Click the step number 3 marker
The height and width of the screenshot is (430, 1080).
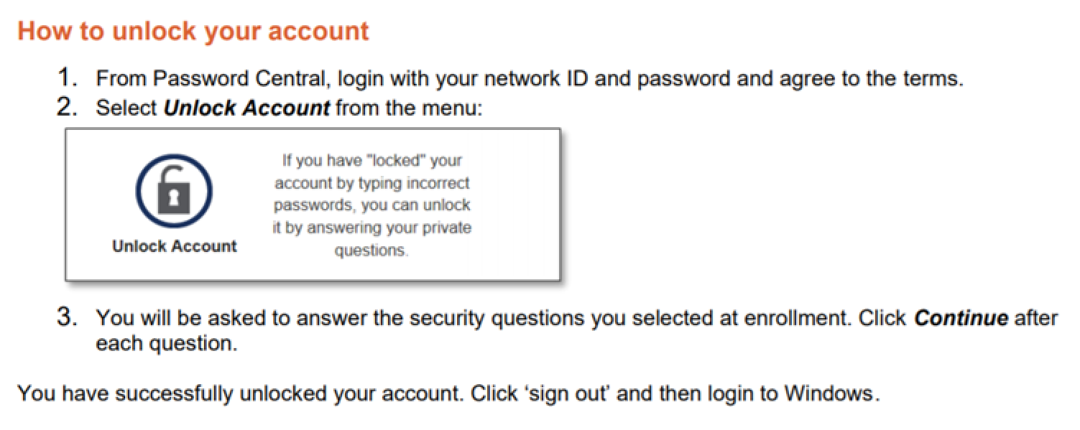[x=67, y=317]
